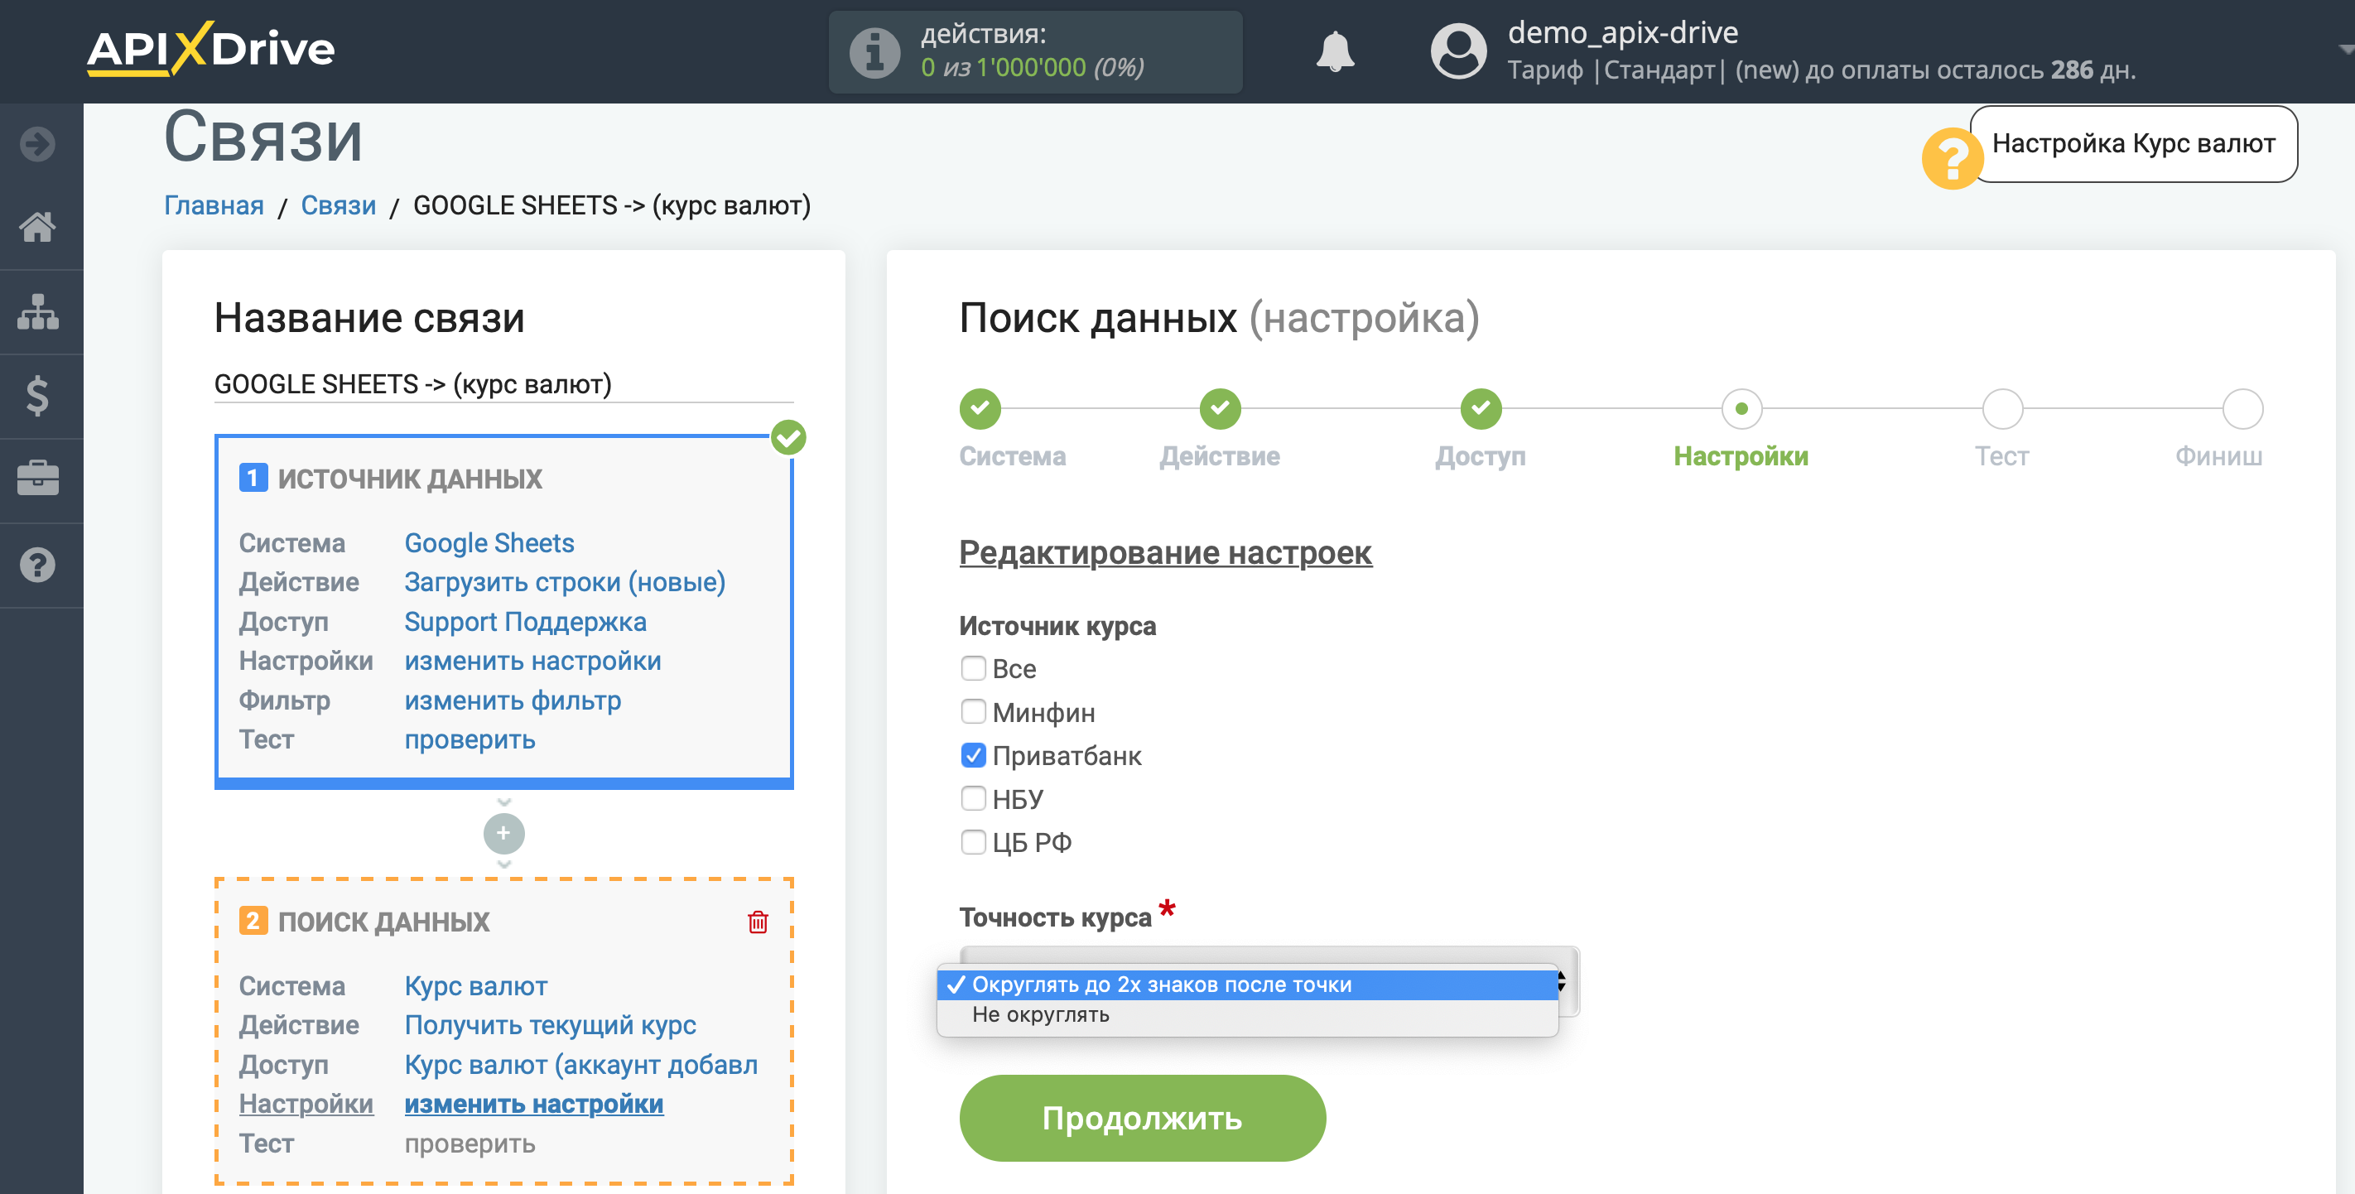This screenshot has height=1194, width=2355.
Task: Click the orange question mark help icon
Action: click(1952, 159)
